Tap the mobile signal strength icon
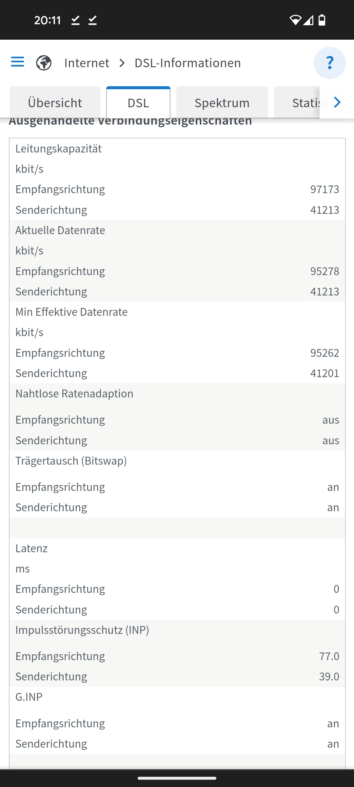 (x=308, y=20)
